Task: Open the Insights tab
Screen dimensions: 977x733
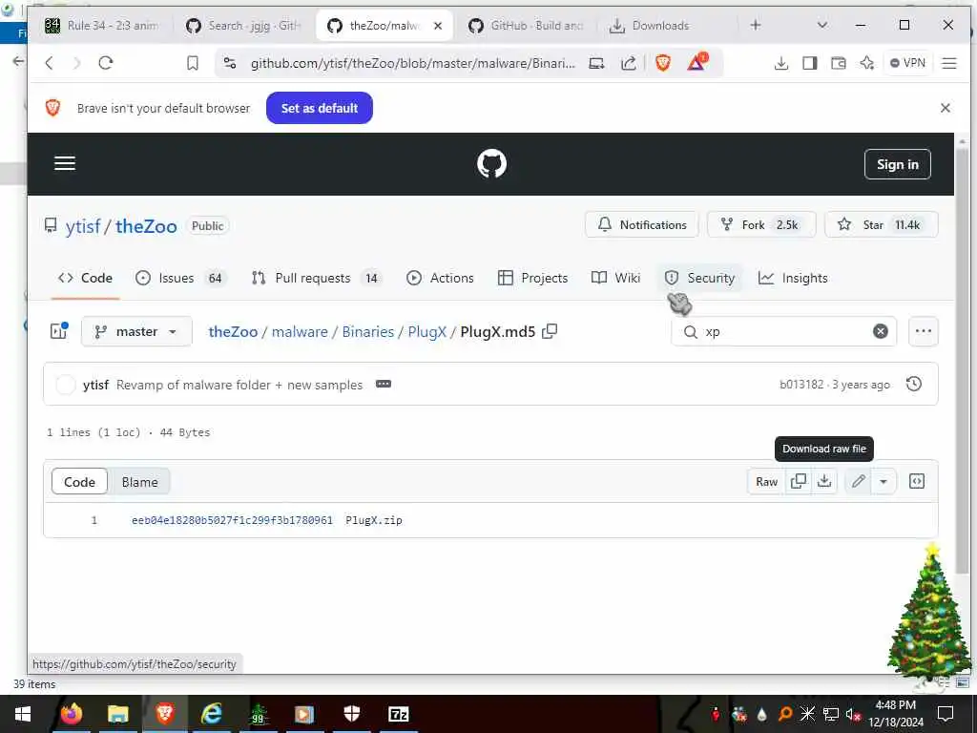Action: (793, 278)
